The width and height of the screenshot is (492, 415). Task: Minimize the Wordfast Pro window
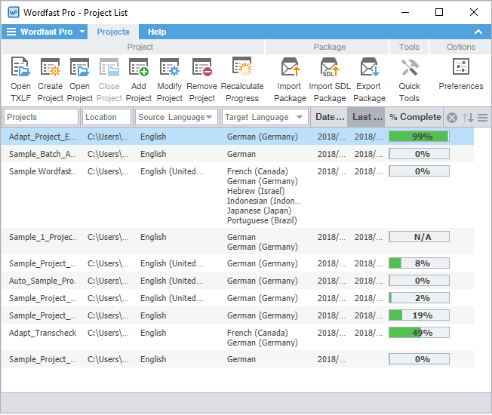point(405,12)
